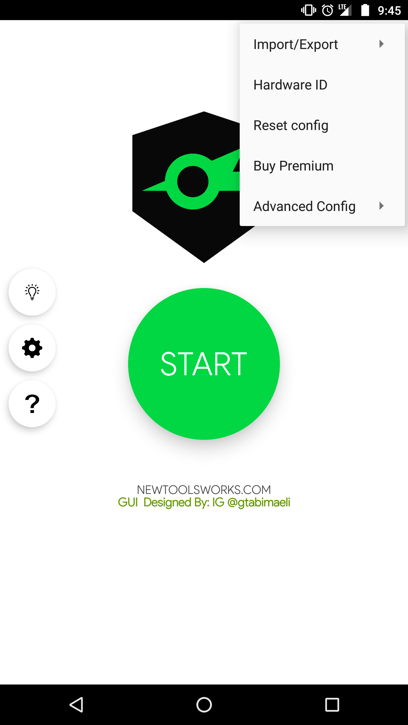Image resolution: width=408 pixels, height=725 pixels.
Task: Choose Reset config menu option
Action: point(322,125)
